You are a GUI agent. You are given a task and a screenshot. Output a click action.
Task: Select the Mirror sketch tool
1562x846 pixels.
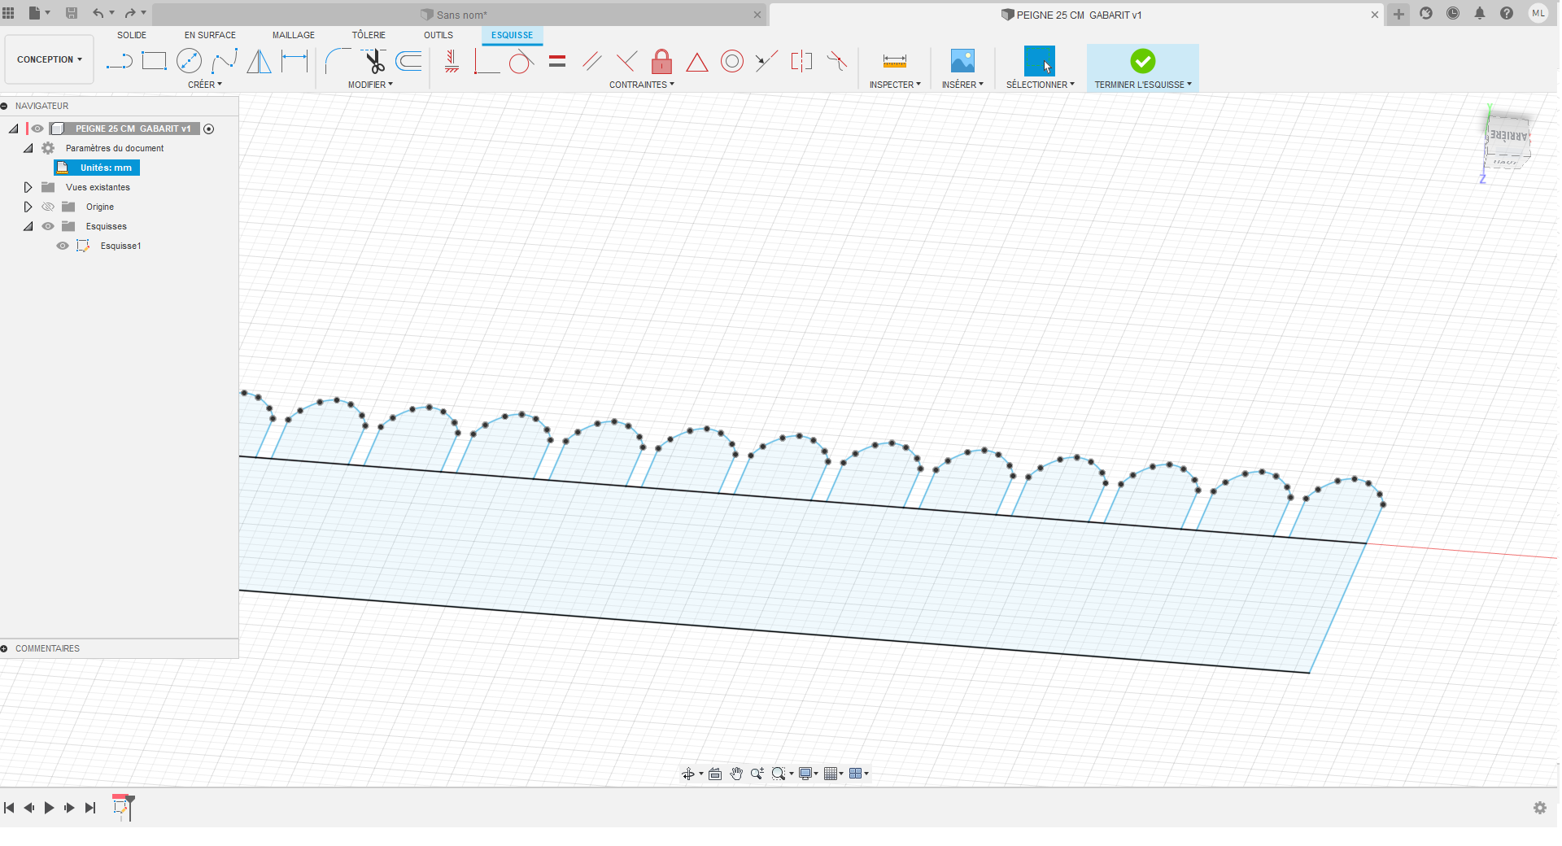[x=259, y=61]
